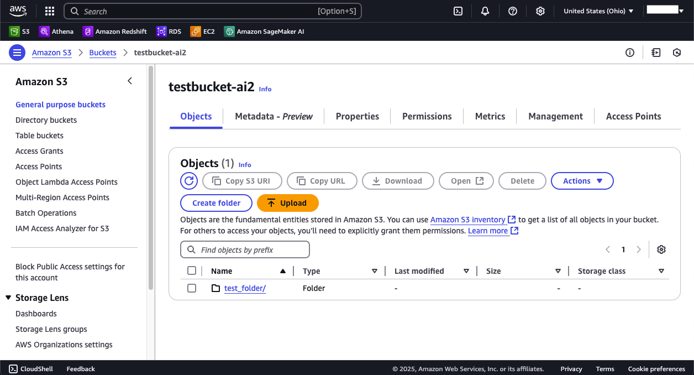
Task: Toggle the hamburger navigation menu icon
Action: 17,53
